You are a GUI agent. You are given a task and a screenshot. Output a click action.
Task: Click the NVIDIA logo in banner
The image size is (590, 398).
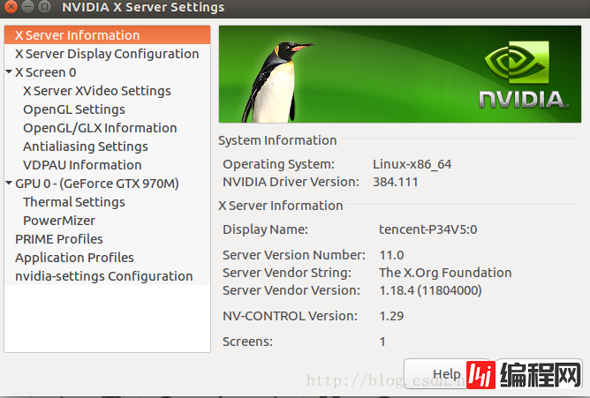(x=524, y=75)
